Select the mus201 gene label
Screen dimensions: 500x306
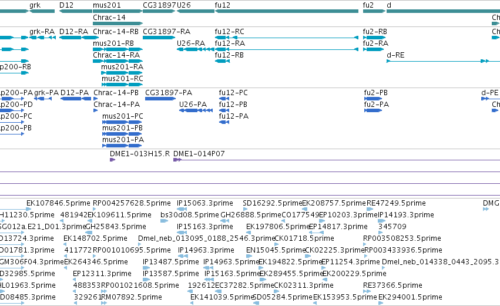coord(107,5)
